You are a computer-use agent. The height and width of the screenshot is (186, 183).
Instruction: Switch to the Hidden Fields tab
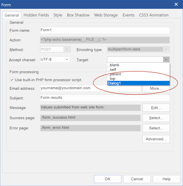tap(36, 15)
